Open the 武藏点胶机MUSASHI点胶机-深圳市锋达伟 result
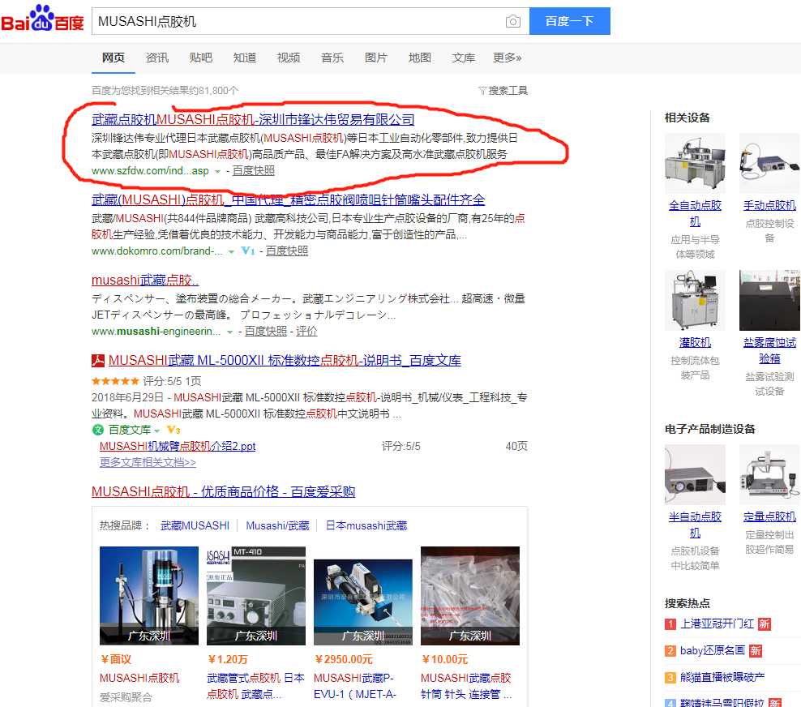 click(253, 119)
